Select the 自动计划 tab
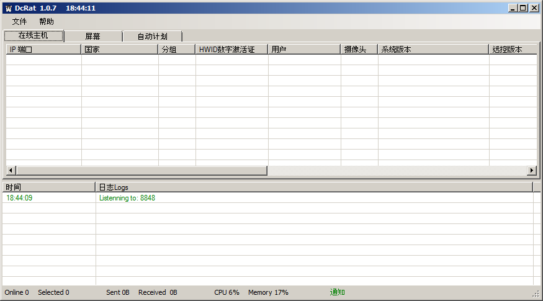Image resolution: width=543 pixels, height=301 pixels. click(152, 37)
